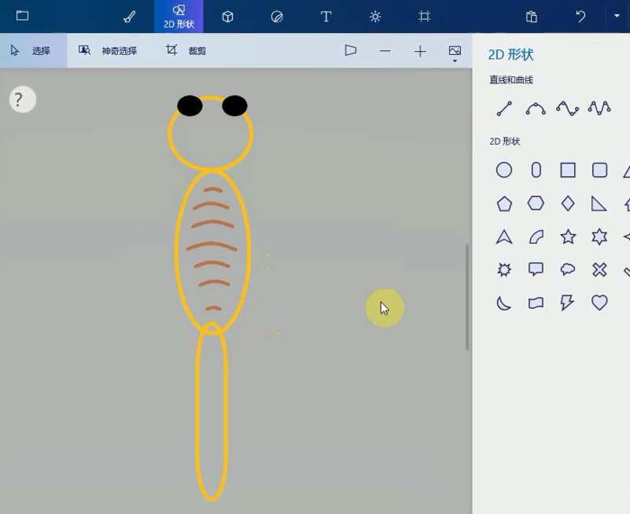Click the left black eye on the drawing

coord(190,105)
